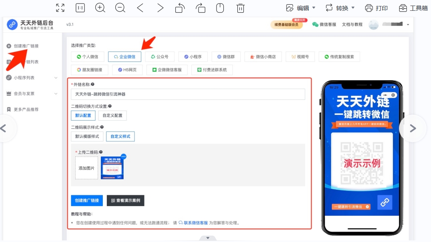Delete image with trash icon
Viewport: 431px width, 242px height.
[x=240, y=8]
